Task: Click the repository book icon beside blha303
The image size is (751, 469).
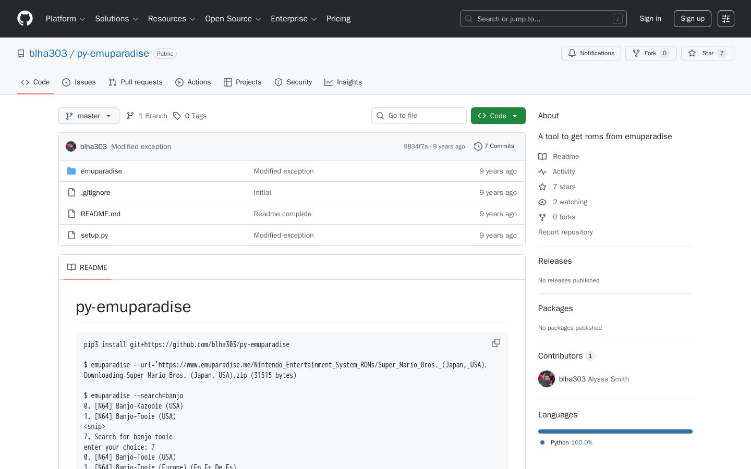Action: [21, 54]
